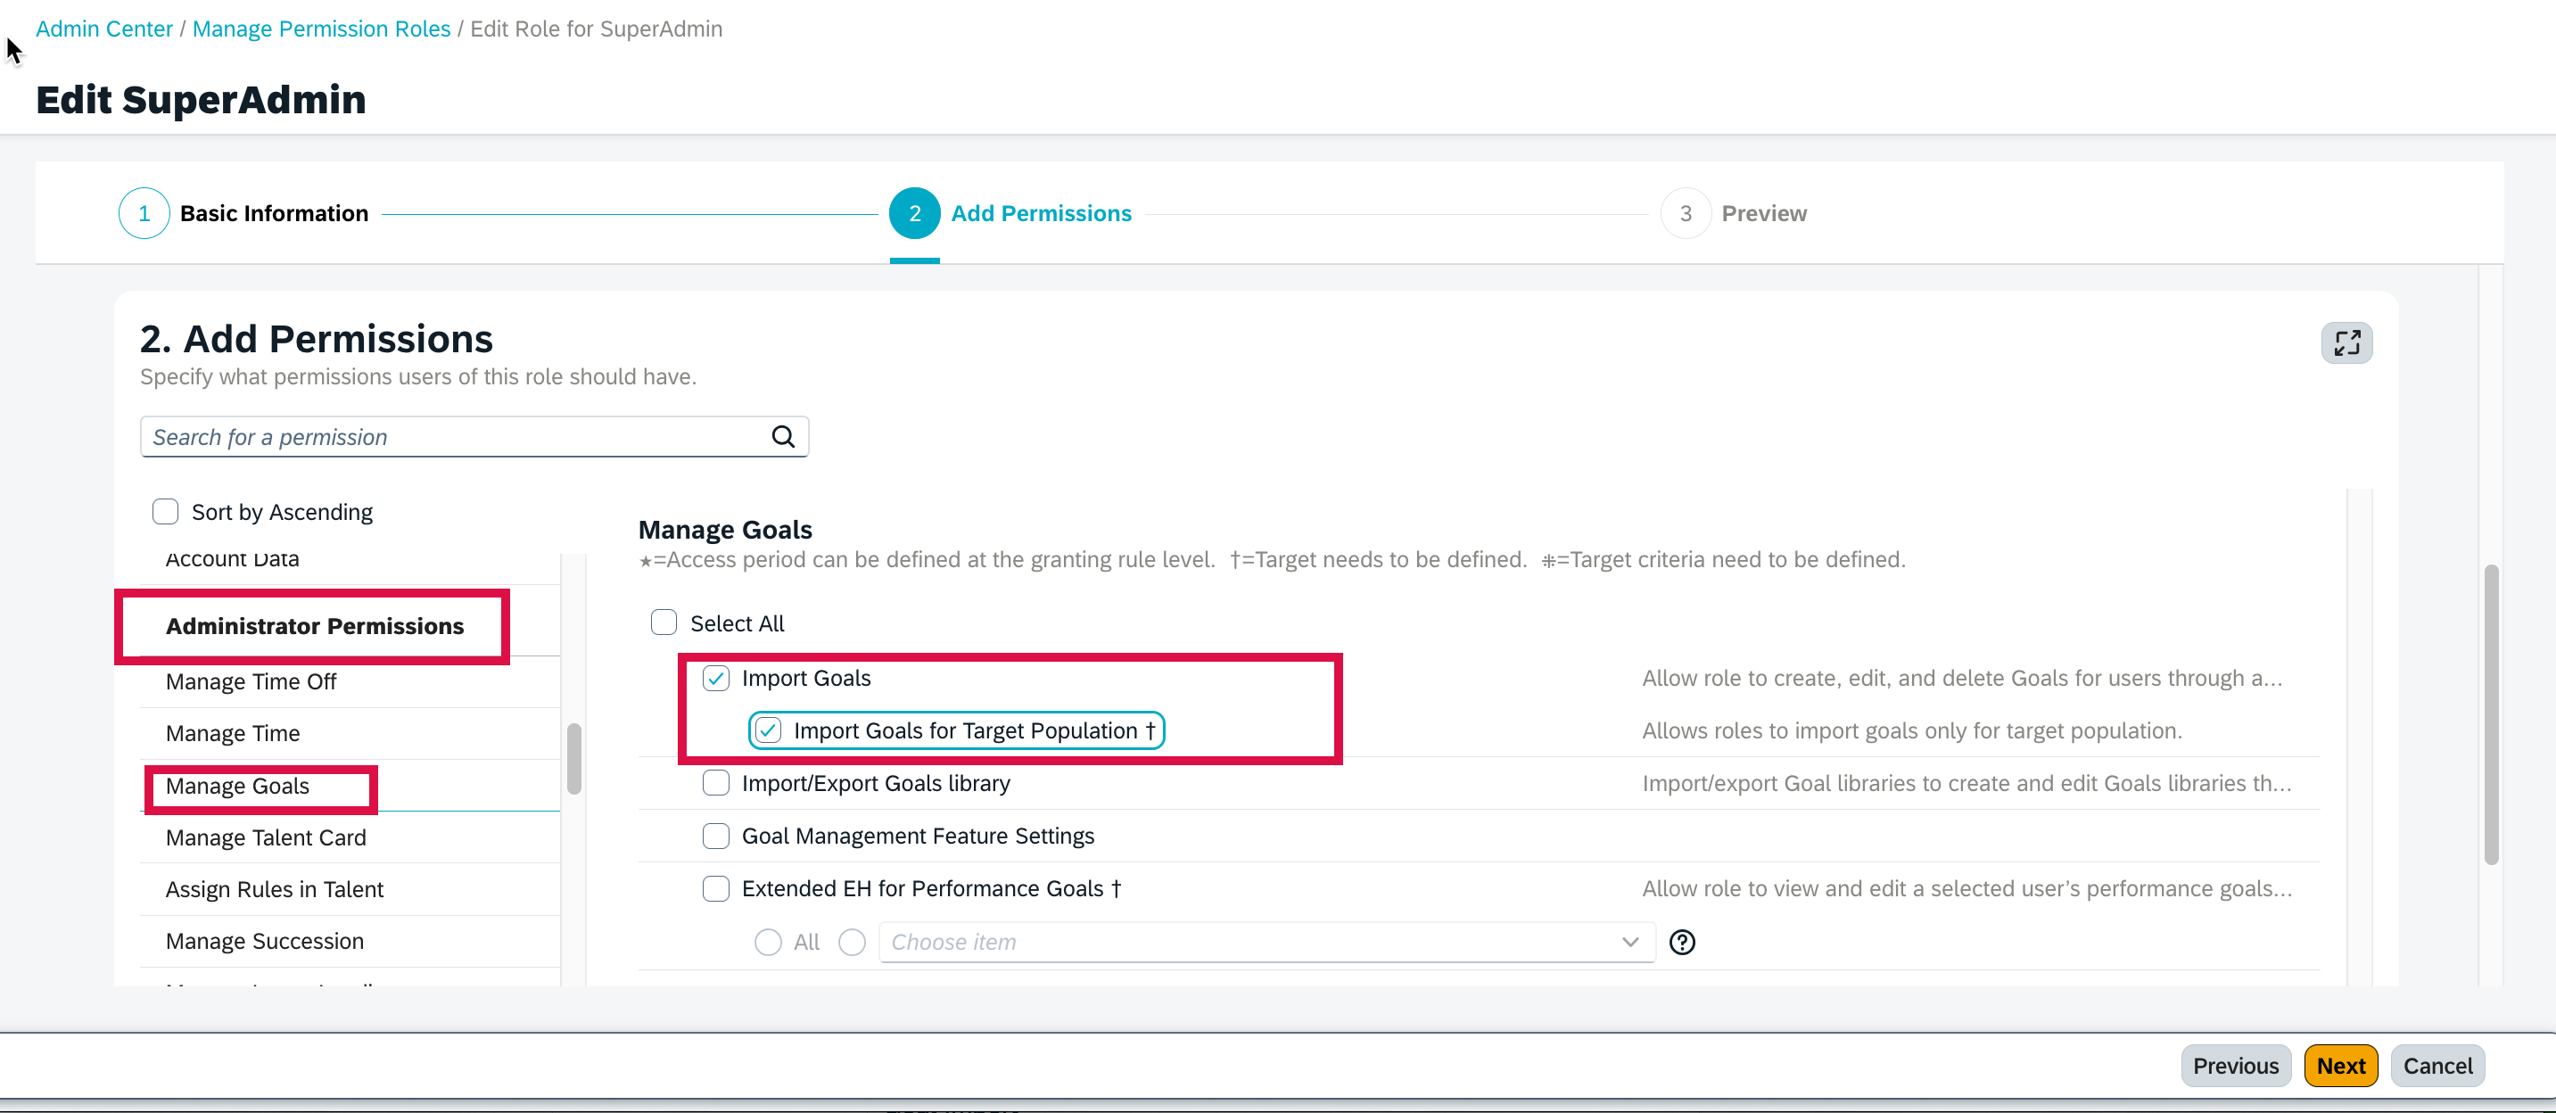Open the Admin Center breadcrumb link
This screenshot has height=1113, width=2556.
[103, 29]
